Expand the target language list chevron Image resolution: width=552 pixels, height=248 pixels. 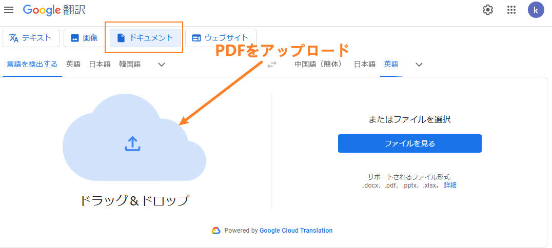point(419,65)
